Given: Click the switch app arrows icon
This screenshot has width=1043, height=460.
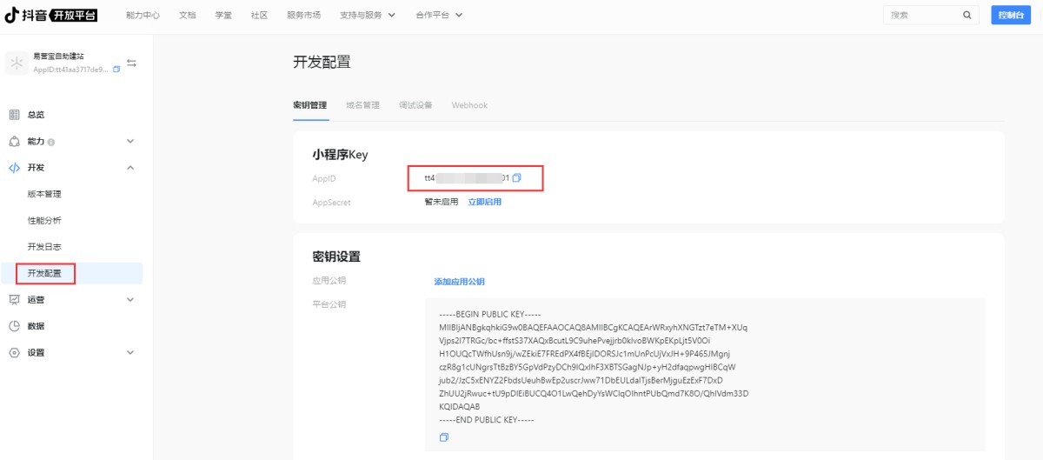Looking at the screenshot, I should click(131, 63).
